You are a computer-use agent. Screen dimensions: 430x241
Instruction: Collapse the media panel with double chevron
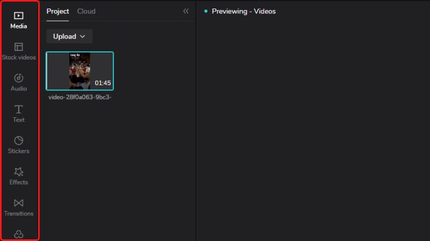[x=186, y=11]
